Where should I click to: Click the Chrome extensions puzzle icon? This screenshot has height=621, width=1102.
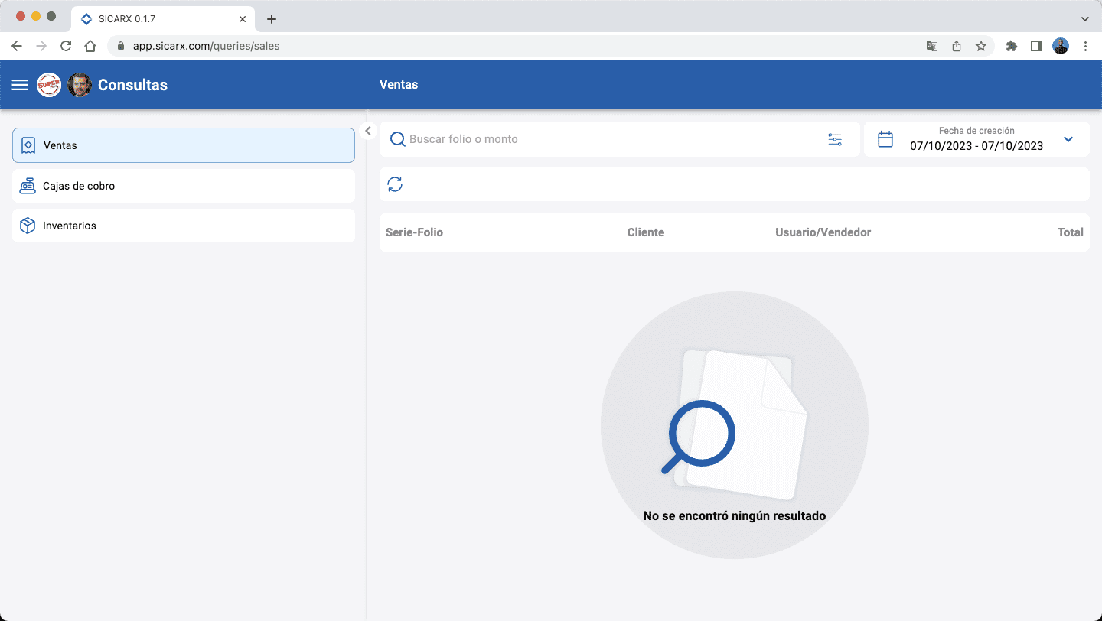1012,46
